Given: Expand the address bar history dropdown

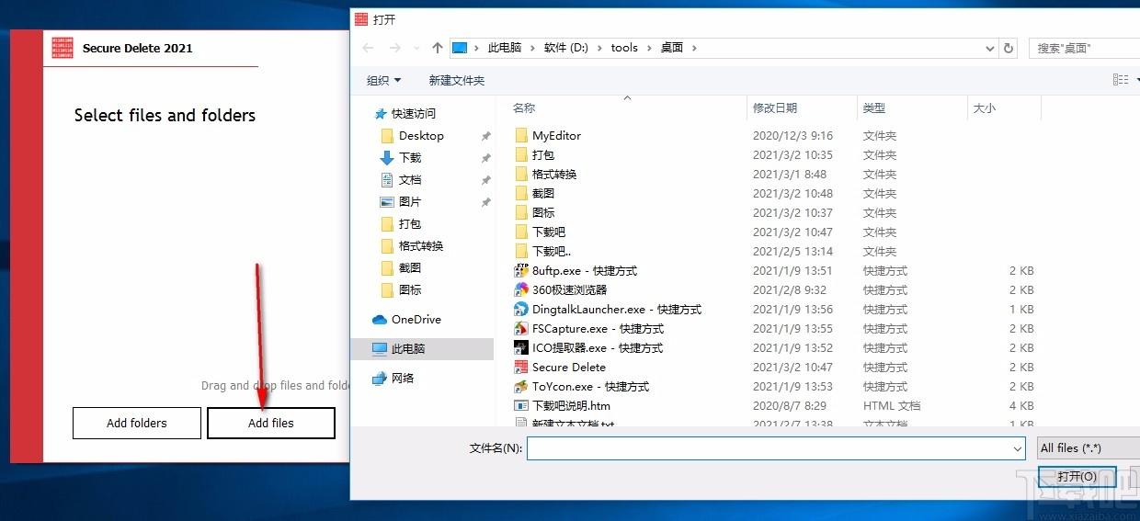Looking at the screenshot, I should (x=989, y=48).
